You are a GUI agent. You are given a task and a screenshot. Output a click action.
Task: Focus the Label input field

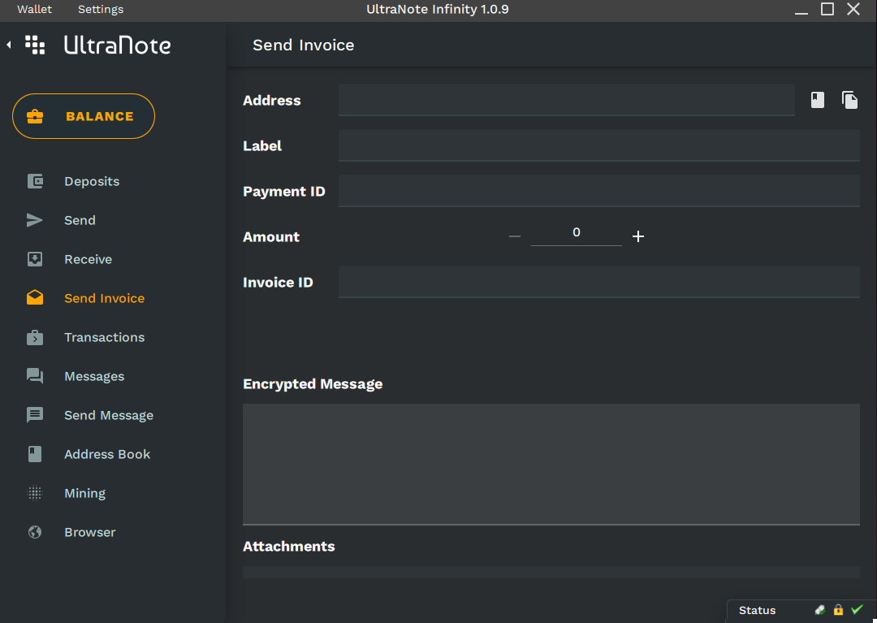[x=599, y=145]
